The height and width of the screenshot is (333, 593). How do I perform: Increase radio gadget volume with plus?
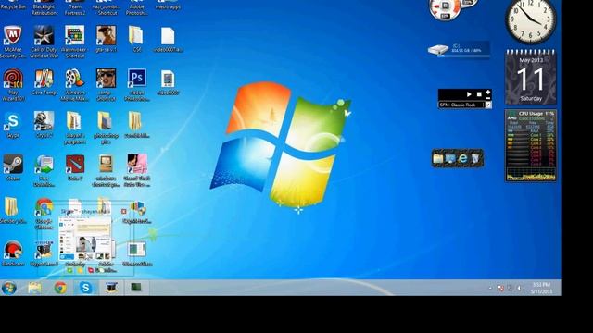click(x=488, y=92)
